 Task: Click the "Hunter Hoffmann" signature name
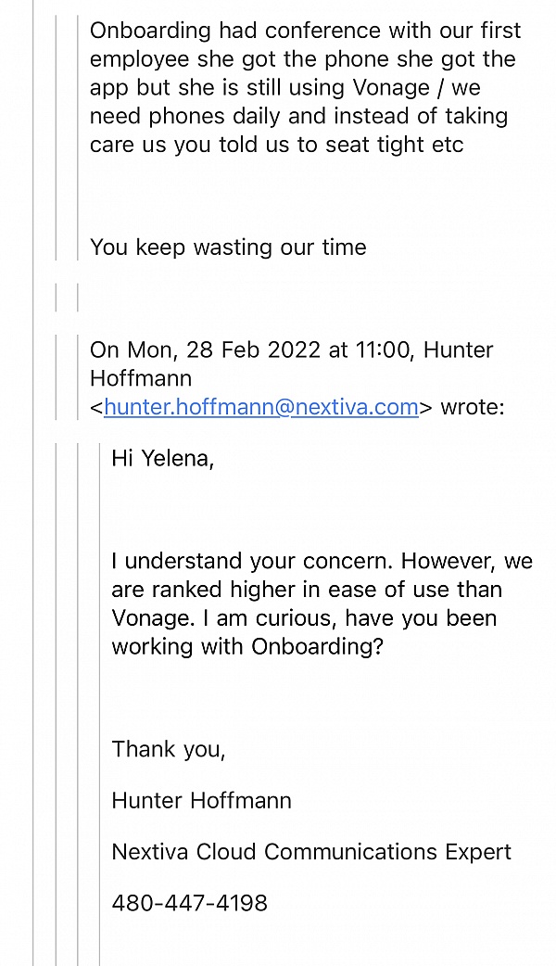[x=201, y=800]
